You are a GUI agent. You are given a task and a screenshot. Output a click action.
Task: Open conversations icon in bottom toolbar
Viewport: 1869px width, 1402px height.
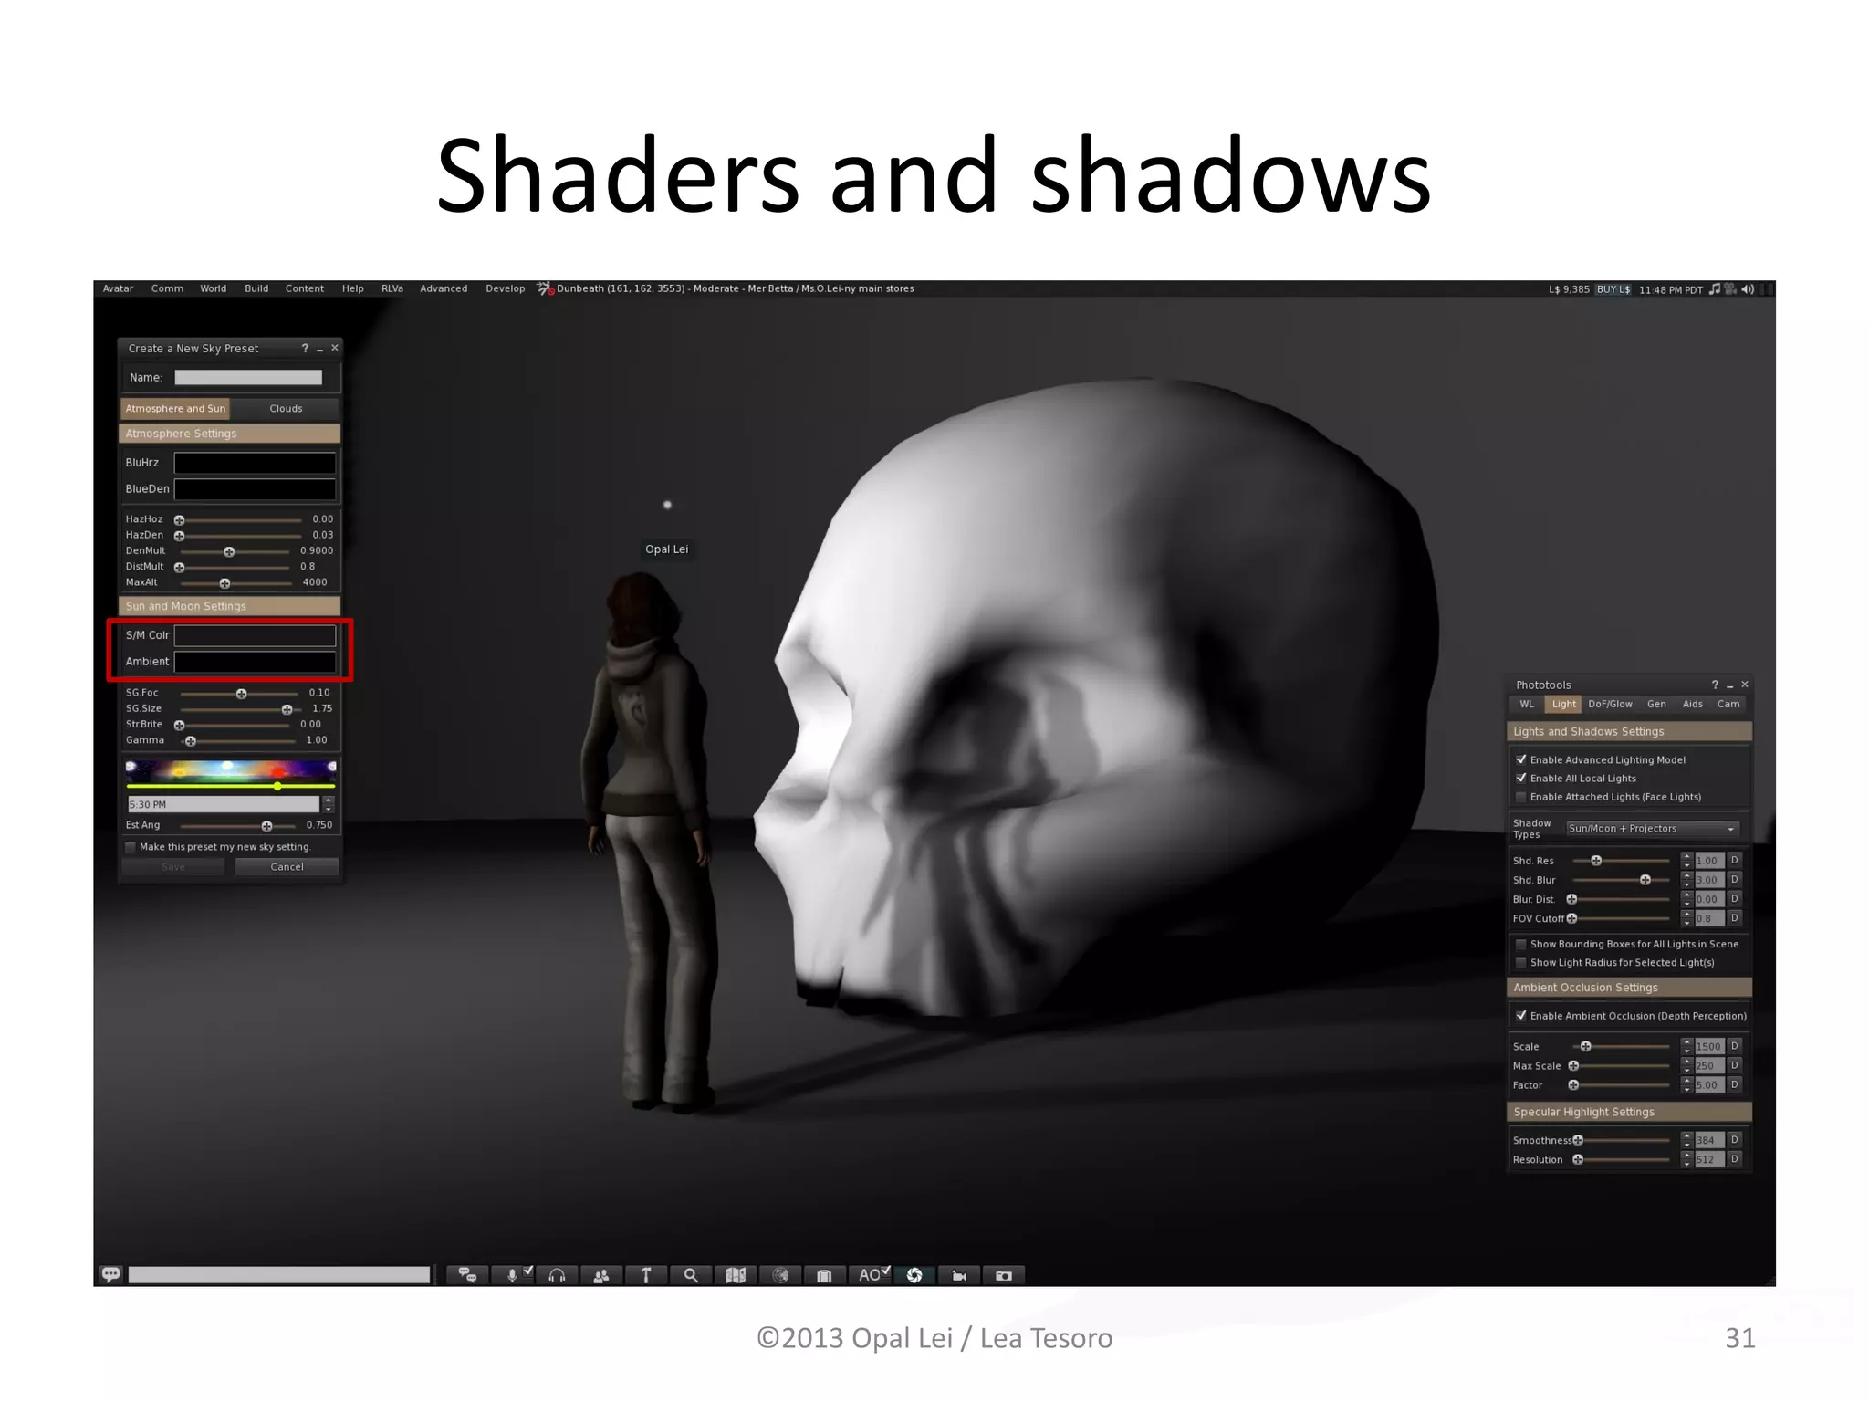pos(468,1275)
